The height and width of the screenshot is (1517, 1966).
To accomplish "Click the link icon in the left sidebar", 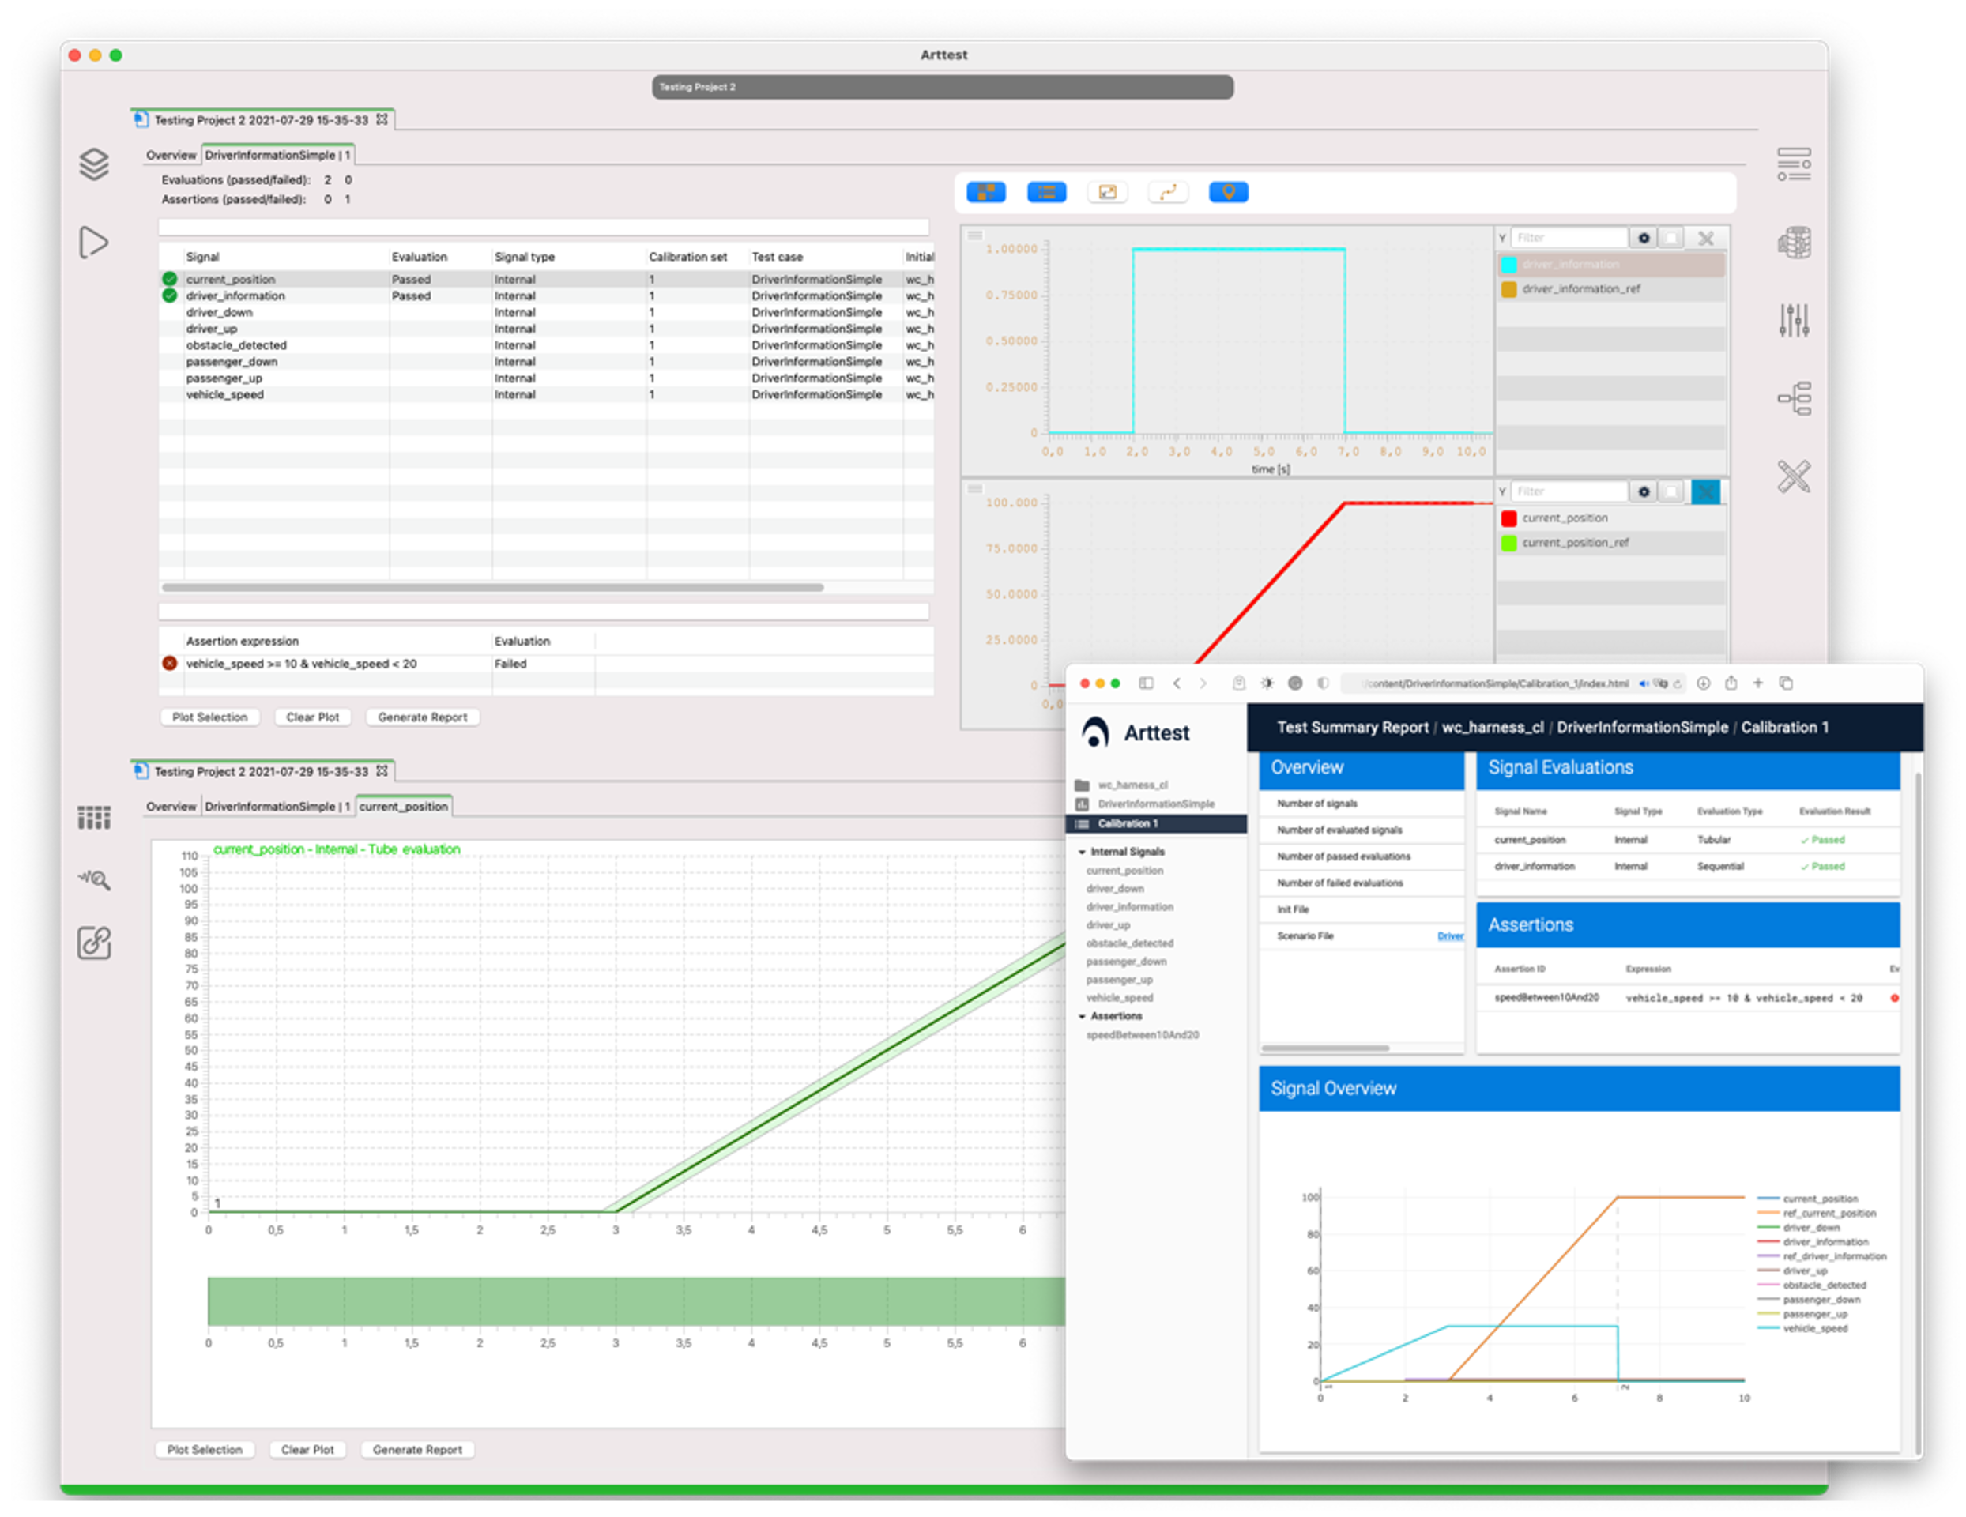I will (x=93, y=943).
